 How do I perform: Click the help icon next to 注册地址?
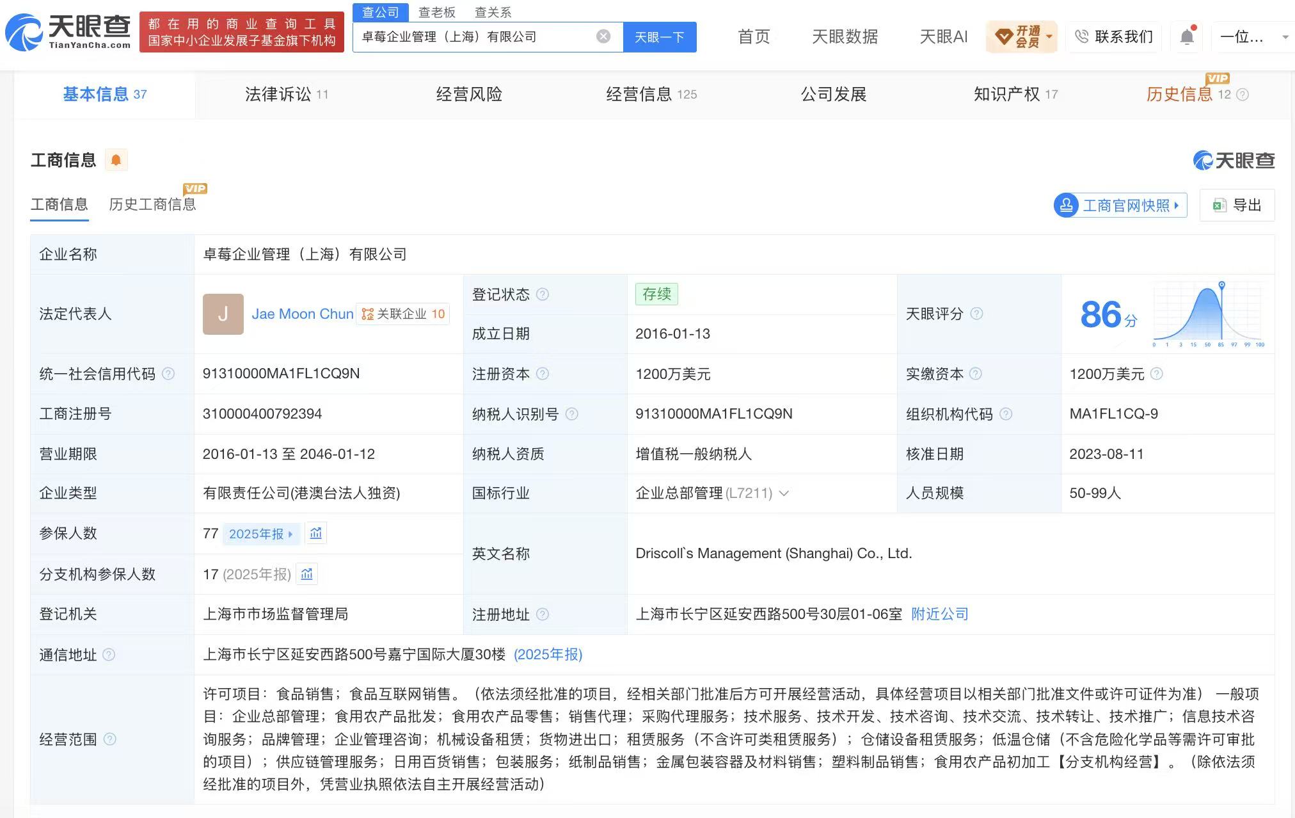tap(543, 614)
